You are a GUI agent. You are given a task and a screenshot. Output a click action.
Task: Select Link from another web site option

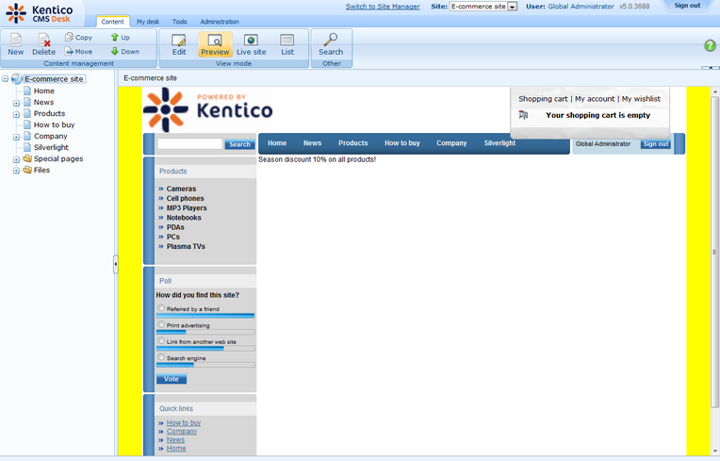pos(161,340)
